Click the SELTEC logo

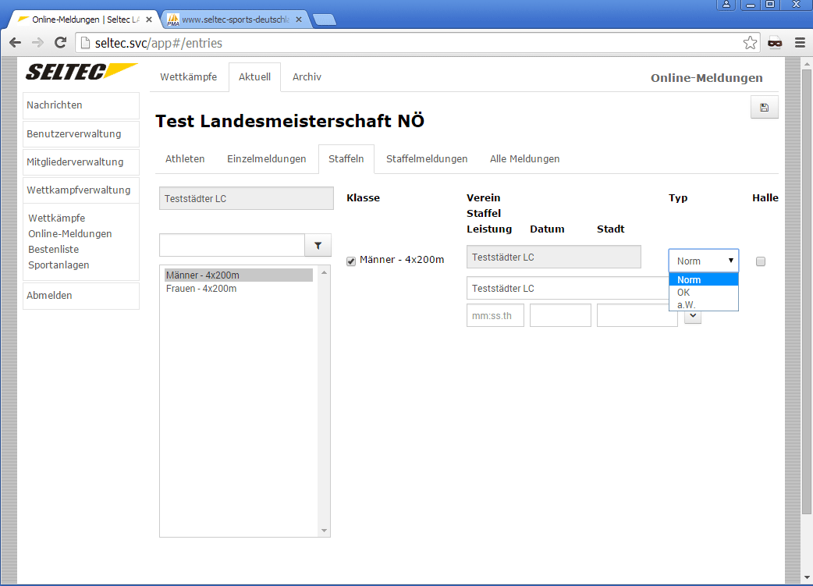81,72
